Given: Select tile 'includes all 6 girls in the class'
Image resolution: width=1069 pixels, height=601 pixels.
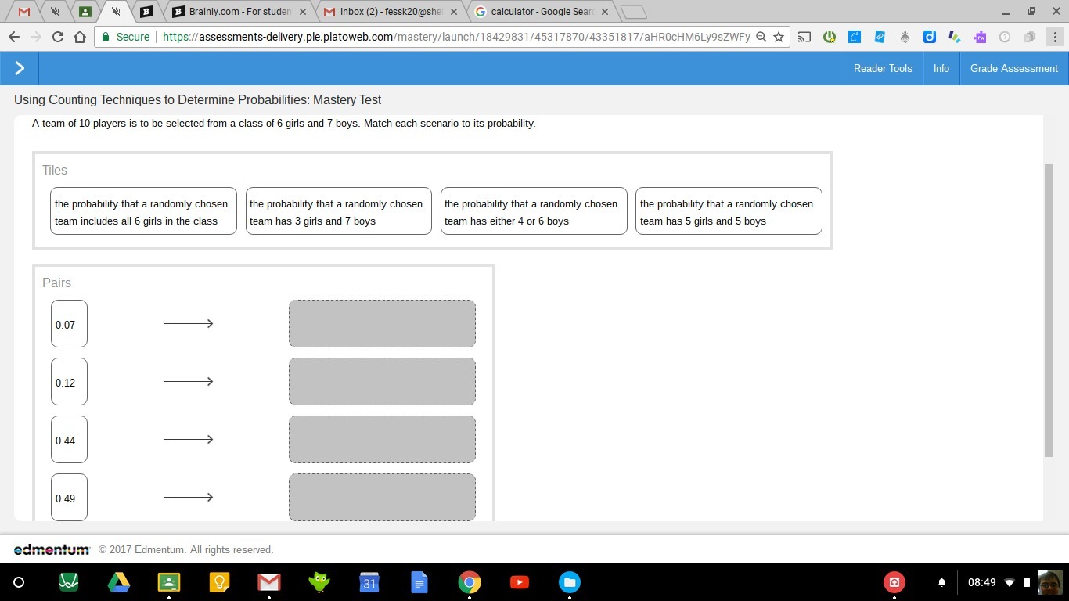Looking at the screenshot, I should 143,211.
